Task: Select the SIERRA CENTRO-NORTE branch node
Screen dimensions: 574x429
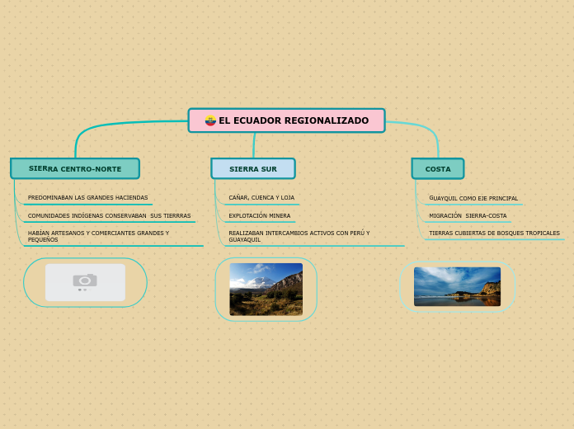Action: pos(75,168)
